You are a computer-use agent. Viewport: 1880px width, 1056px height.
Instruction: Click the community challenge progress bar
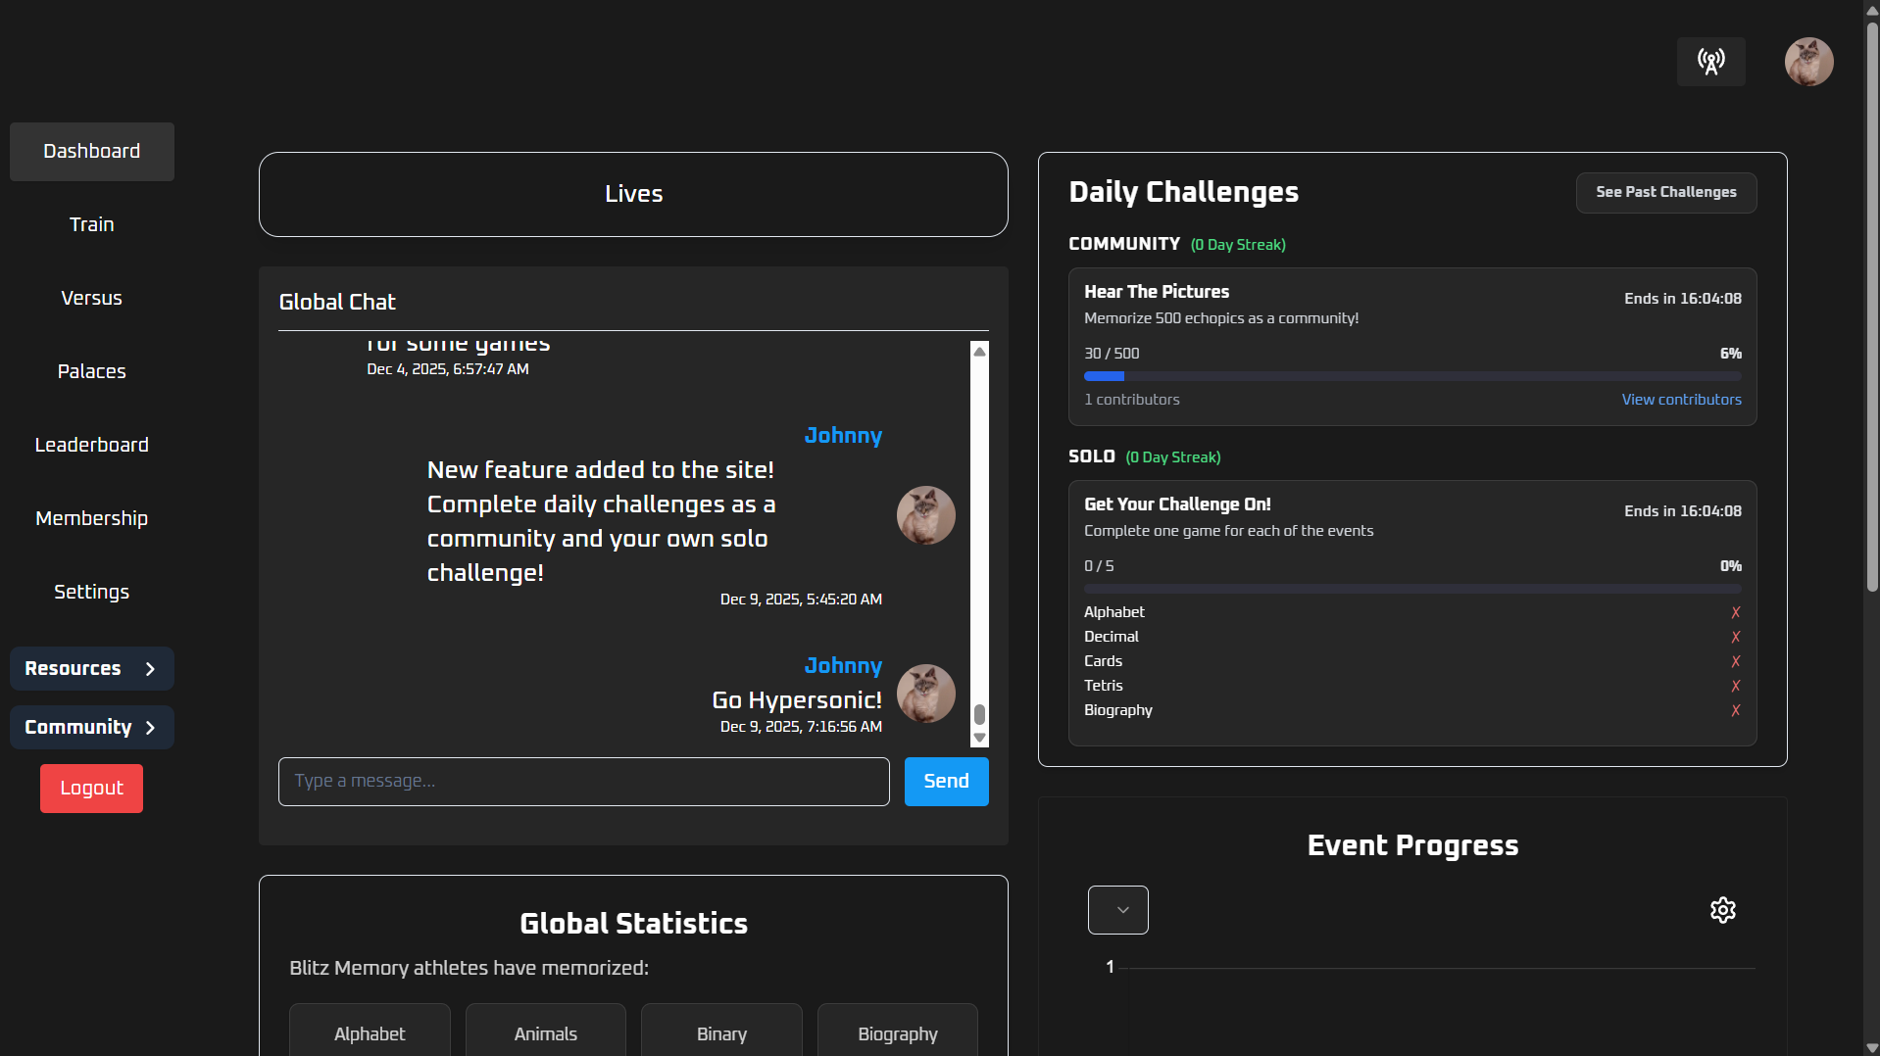tap(1411, 376)
